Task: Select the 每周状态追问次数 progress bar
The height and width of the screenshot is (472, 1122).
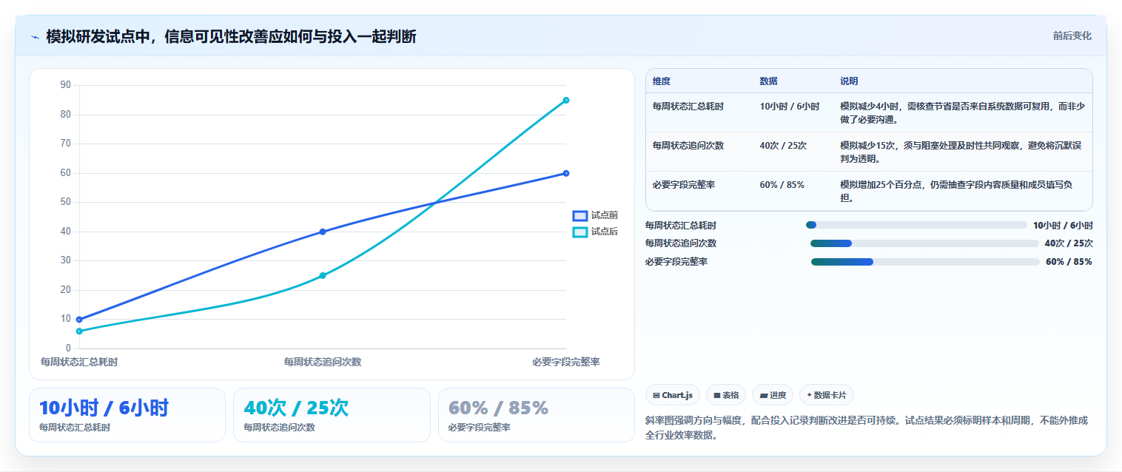Action: tap(924, 243)
